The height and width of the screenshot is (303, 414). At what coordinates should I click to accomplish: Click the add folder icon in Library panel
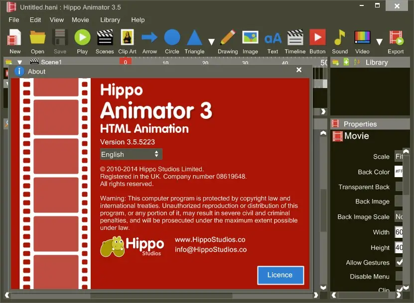(336, 63)
